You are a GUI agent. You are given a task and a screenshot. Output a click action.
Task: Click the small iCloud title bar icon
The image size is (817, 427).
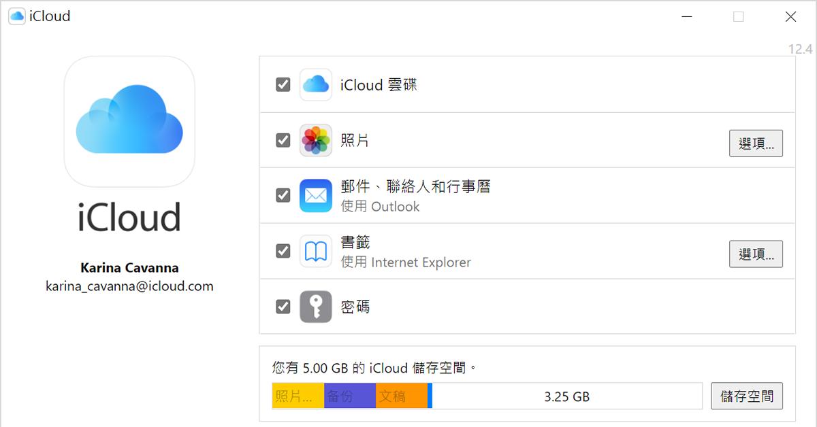coord(17,16)
